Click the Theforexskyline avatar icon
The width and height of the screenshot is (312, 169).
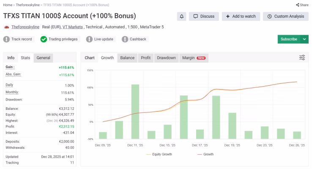click(x=6, y=27)
